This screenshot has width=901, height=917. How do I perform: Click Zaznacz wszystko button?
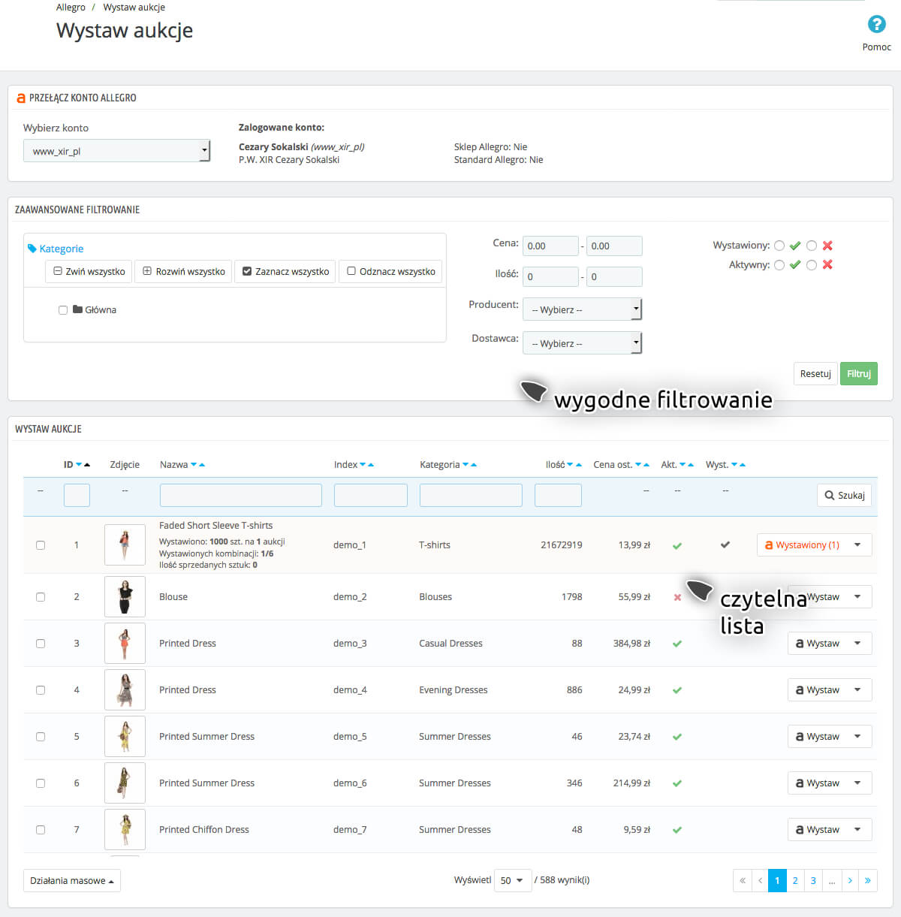(x=285, y=271)
